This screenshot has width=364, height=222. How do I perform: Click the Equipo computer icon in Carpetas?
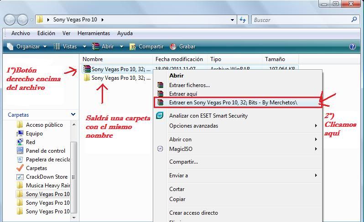coord(20,134)
